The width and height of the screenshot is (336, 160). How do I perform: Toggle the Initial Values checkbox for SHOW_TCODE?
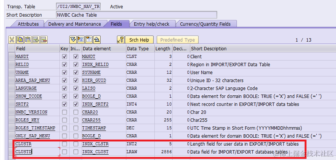click(x=76, y=96)
